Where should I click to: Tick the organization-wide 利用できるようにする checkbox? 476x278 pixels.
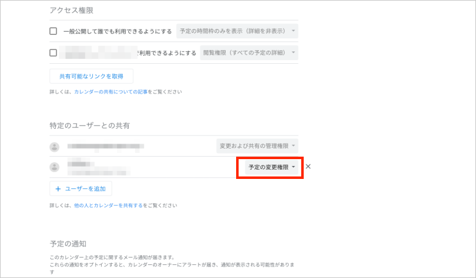point(53,53)
